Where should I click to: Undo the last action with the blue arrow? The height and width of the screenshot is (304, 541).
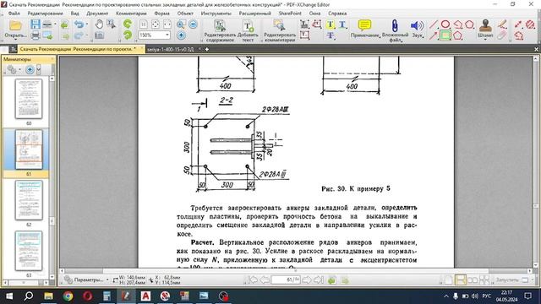pyautogui.click(x=79, y=24)
